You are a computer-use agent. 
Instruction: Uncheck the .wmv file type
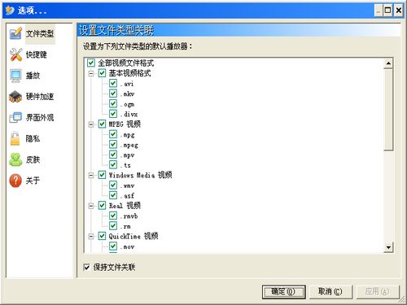pos(113,185)
